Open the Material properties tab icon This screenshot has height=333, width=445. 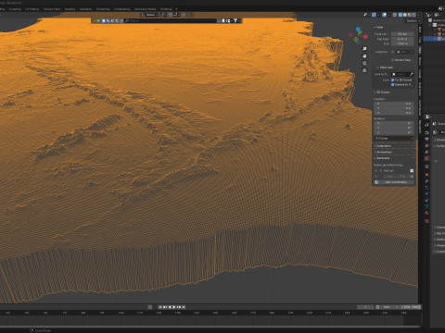(x=426, y=213)
